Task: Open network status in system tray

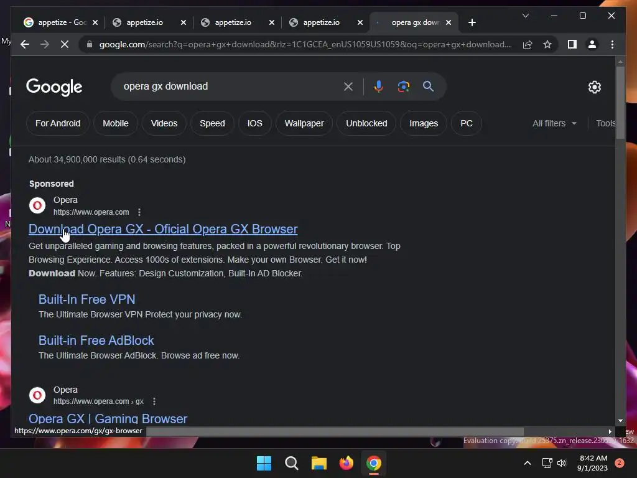Action: (547, 463)
